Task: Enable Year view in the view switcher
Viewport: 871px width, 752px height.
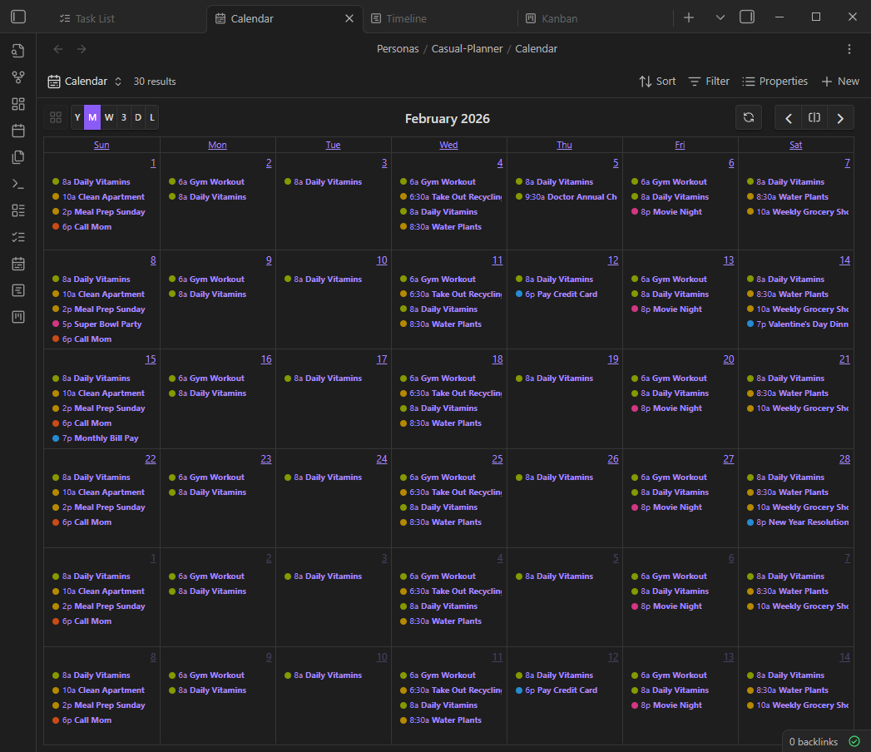Action: [x=77, y=117]
